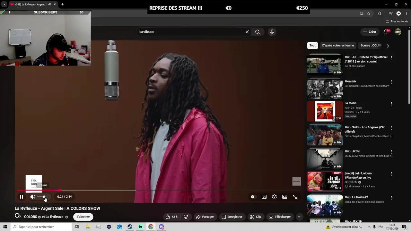The width and height of the screenshot is (411, 231).
Task: Click the Windows taskbar search box
Action: pos(41,227)
